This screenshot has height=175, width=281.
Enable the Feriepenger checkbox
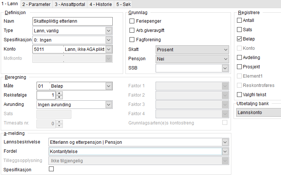tap(132, 21)
